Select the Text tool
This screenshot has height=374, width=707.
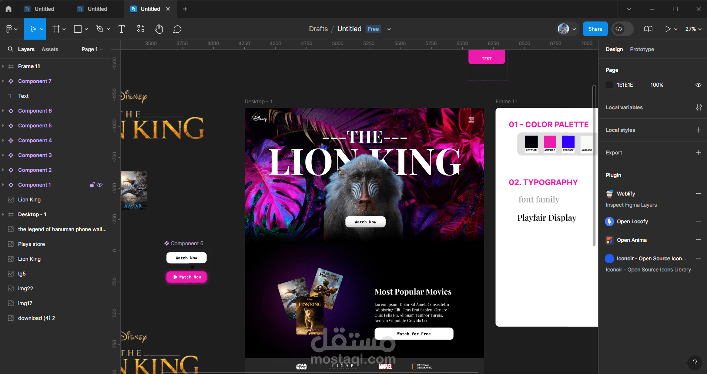click(x=121, y=29)
